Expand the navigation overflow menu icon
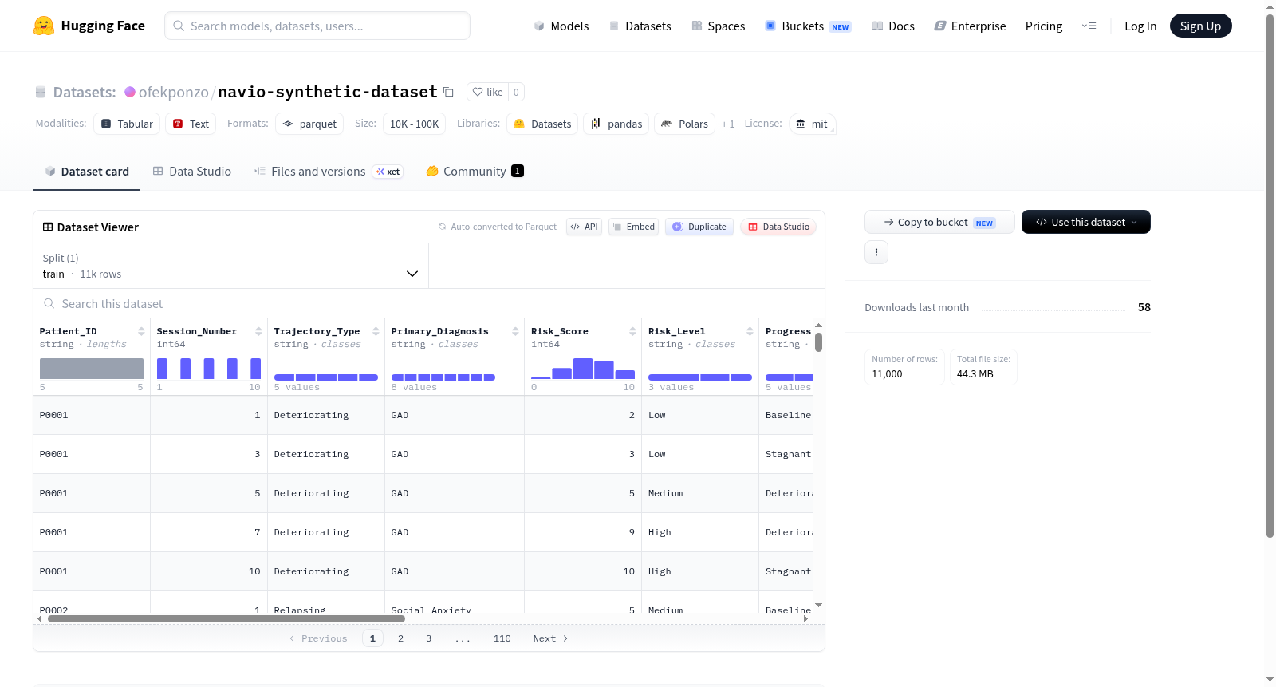Image resolution: width=1276 pixels, height=687 pixels. point(1089,26)
